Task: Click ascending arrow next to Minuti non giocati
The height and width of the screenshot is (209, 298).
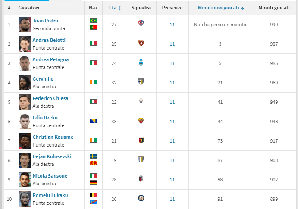Action: 242,8
